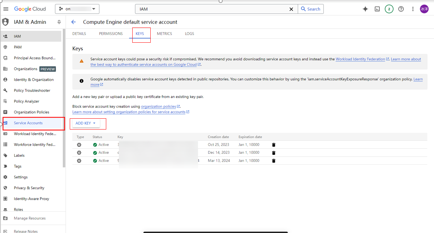Open Identity & Organization sidebar item
The height and width of the screenshot is (233, 434).
pos(32,80)
